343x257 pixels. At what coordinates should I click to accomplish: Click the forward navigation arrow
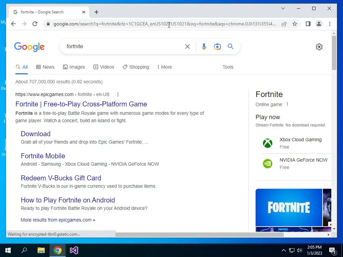(24, 24)
